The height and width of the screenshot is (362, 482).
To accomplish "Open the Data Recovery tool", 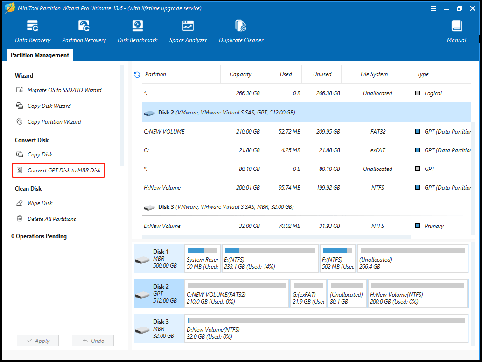I will coord(33,31).
